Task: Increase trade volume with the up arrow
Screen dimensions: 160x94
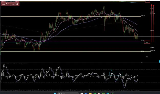Action: pos(14,1)
